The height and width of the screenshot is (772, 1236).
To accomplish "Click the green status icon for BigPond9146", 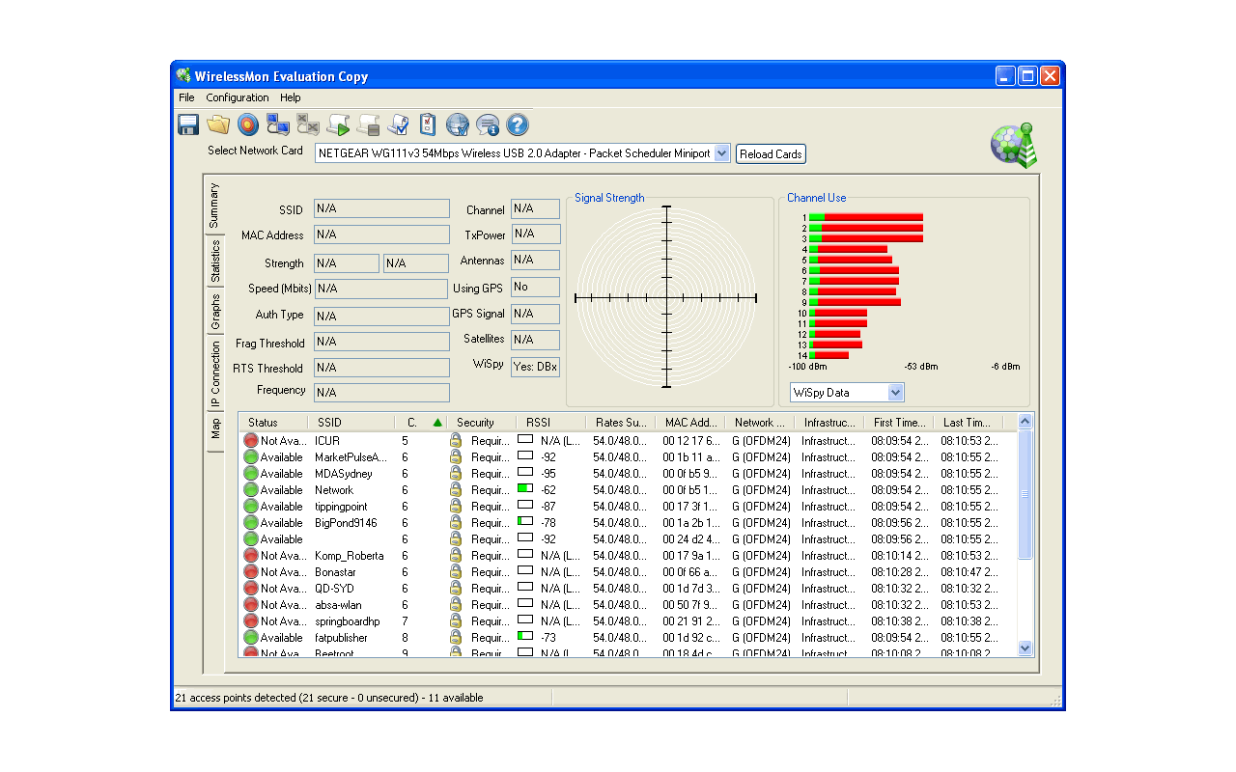I will (251, 523).
